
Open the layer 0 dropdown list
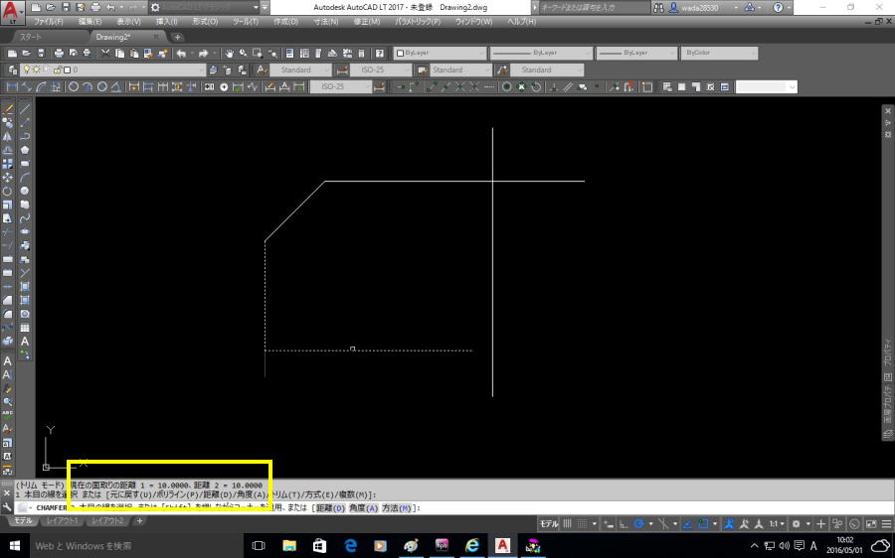[112, 70]
